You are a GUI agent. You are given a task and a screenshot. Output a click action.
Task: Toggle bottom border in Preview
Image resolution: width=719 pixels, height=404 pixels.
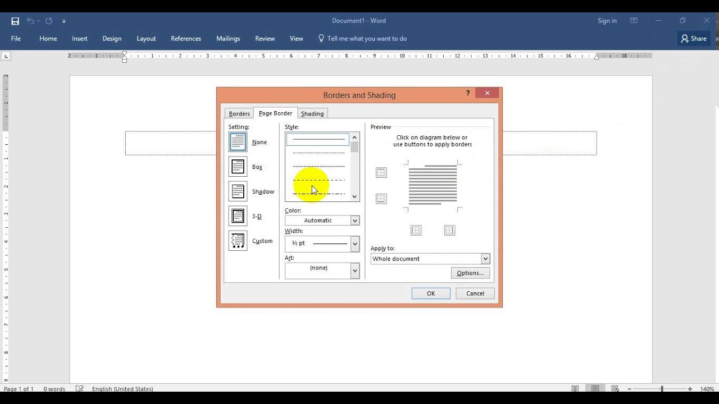pyautogui.click(x=381, y=199)
